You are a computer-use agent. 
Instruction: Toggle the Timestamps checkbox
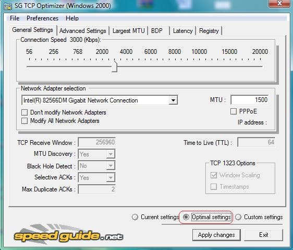(x=214, y=187)
